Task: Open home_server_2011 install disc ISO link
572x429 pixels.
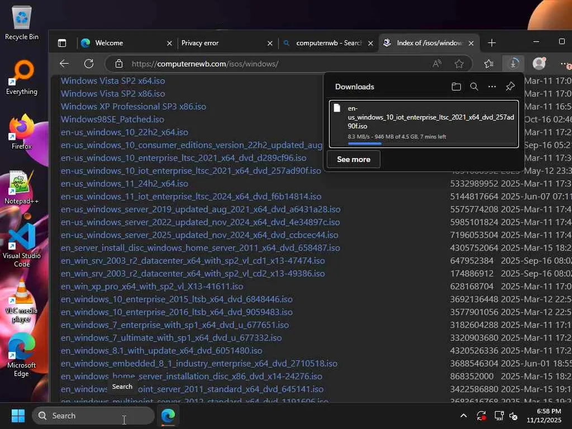Action: tap(201, 248)
